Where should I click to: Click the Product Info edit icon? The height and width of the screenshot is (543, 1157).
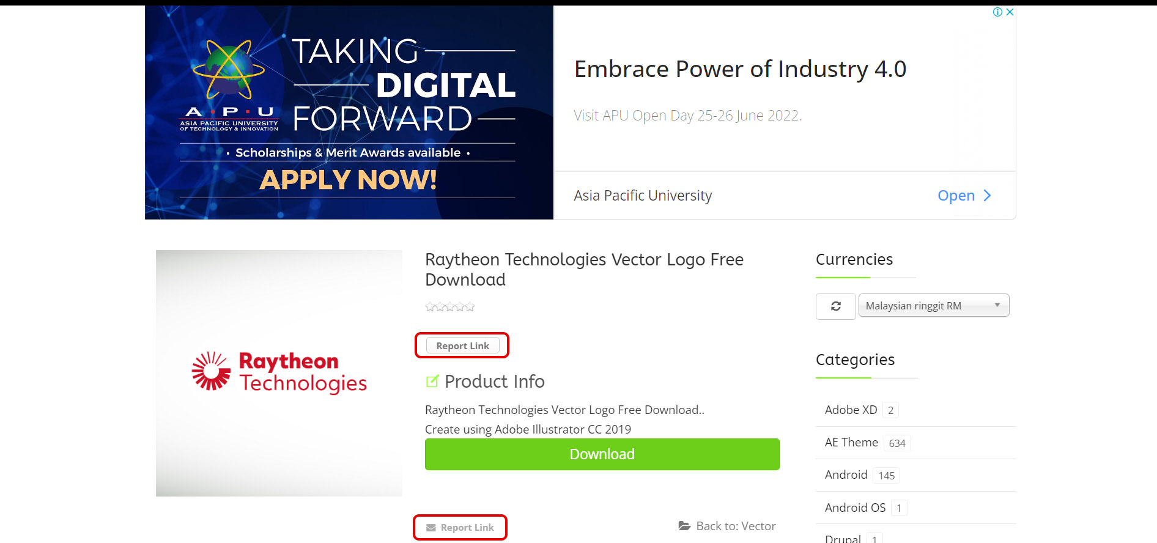[x=432, y=382]
